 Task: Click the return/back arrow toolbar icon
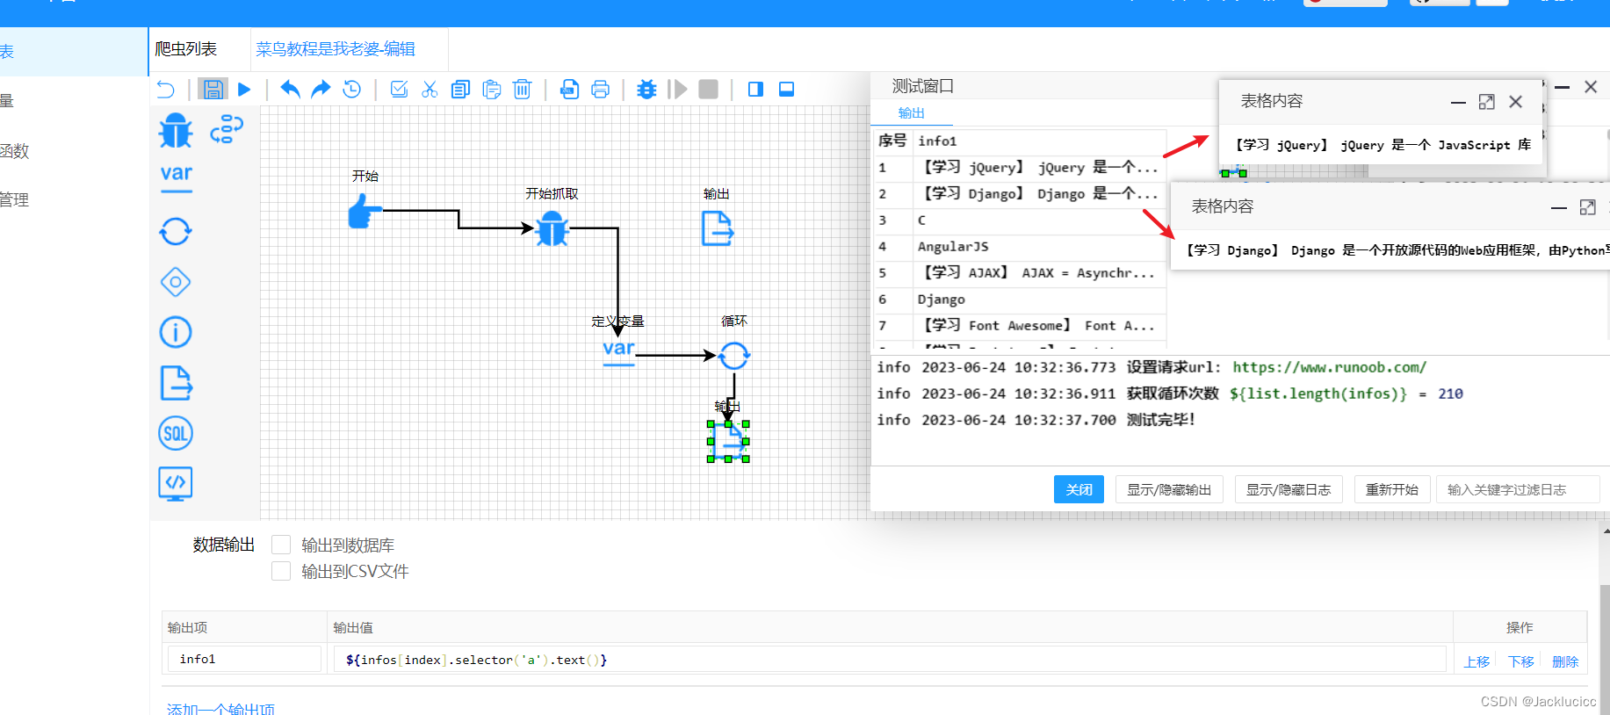point(166,89)
